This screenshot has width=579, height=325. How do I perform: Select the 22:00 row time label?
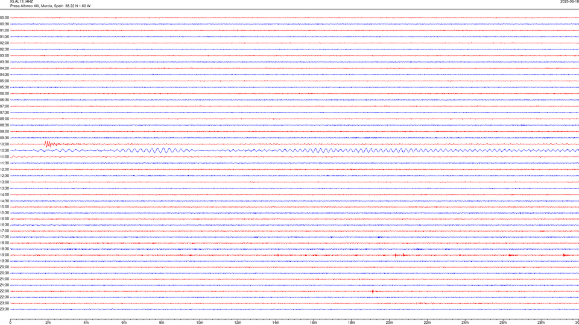coord(4,291)
